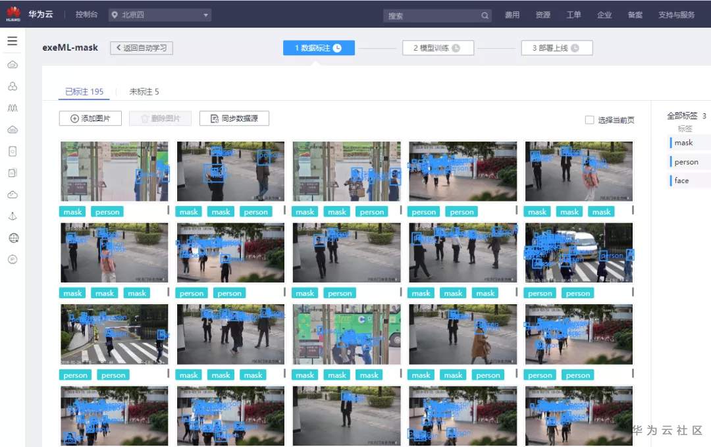The image size is (711, 447).
Task: Click the 添加图片 button
Action: coord(90,118)
